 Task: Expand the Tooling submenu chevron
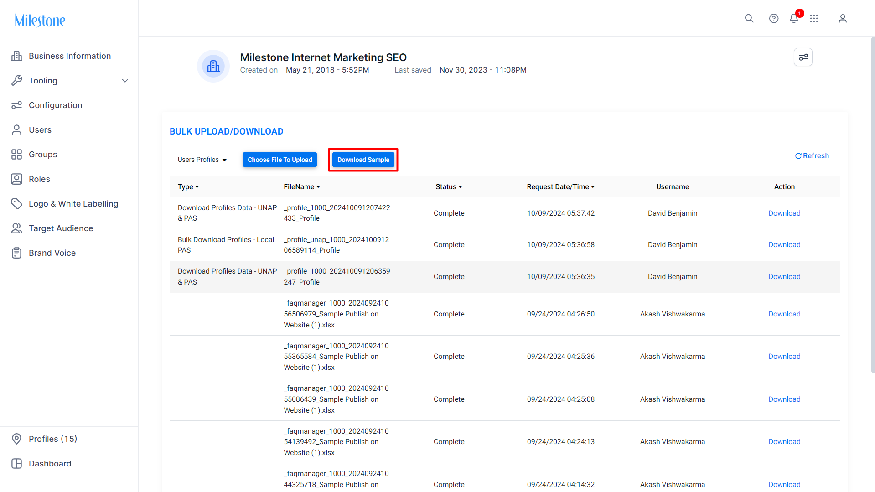click(125, 81)
